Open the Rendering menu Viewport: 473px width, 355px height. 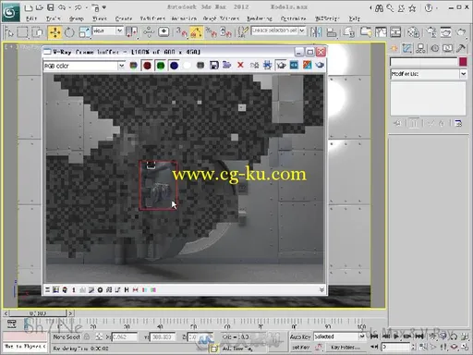(x=260, y=18)
